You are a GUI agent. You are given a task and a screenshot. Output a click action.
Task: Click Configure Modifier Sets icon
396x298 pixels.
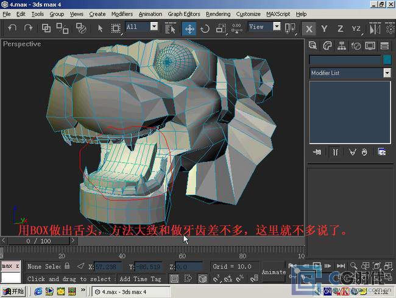(381, 152)
